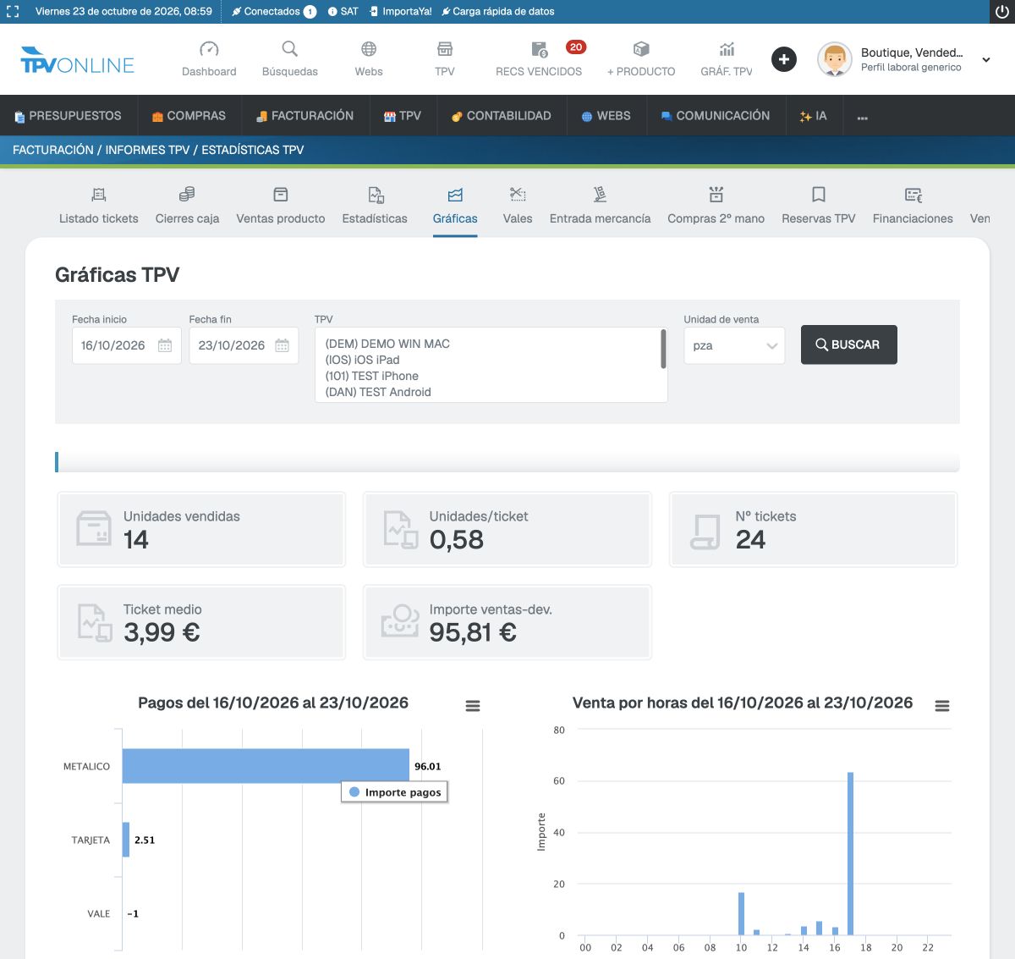1015x959 pixels.
Task: Click the power icon at top right
Action: pyautogui.click(x=1001, y=12)
